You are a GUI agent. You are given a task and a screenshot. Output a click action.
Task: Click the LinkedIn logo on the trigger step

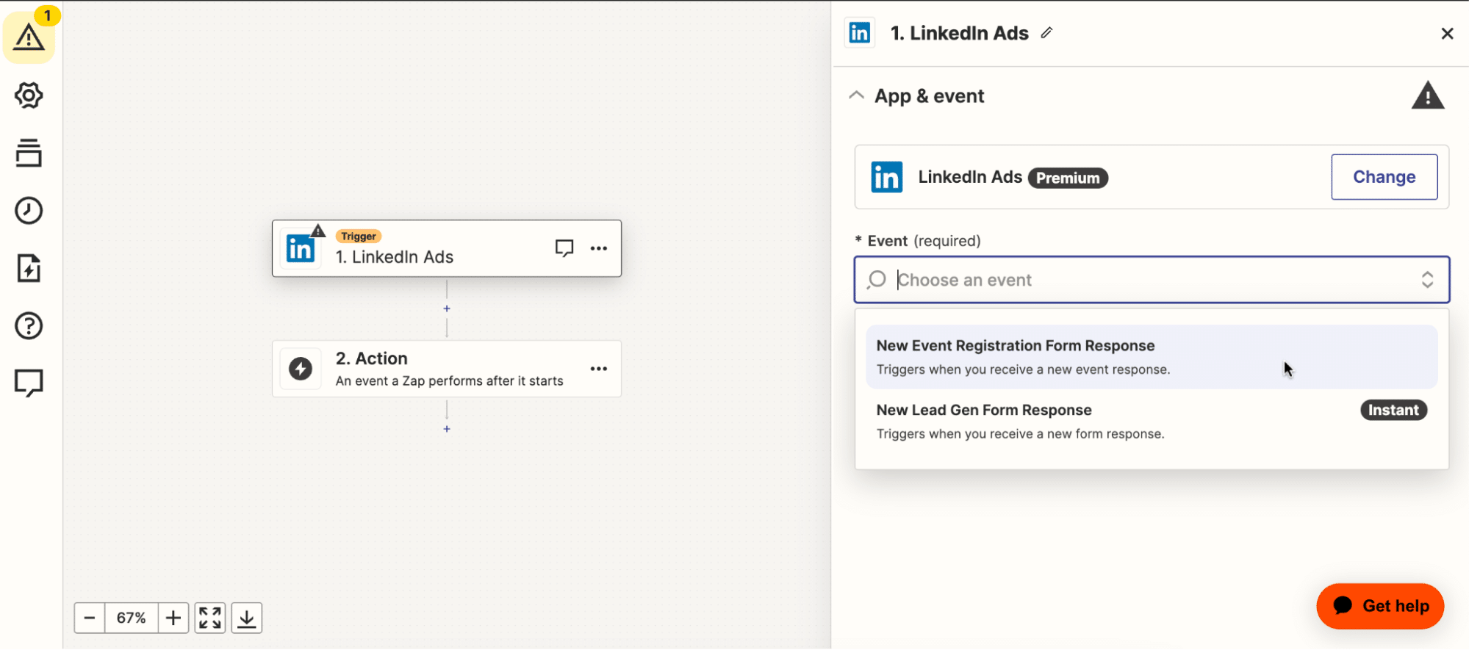click(301, 249)
